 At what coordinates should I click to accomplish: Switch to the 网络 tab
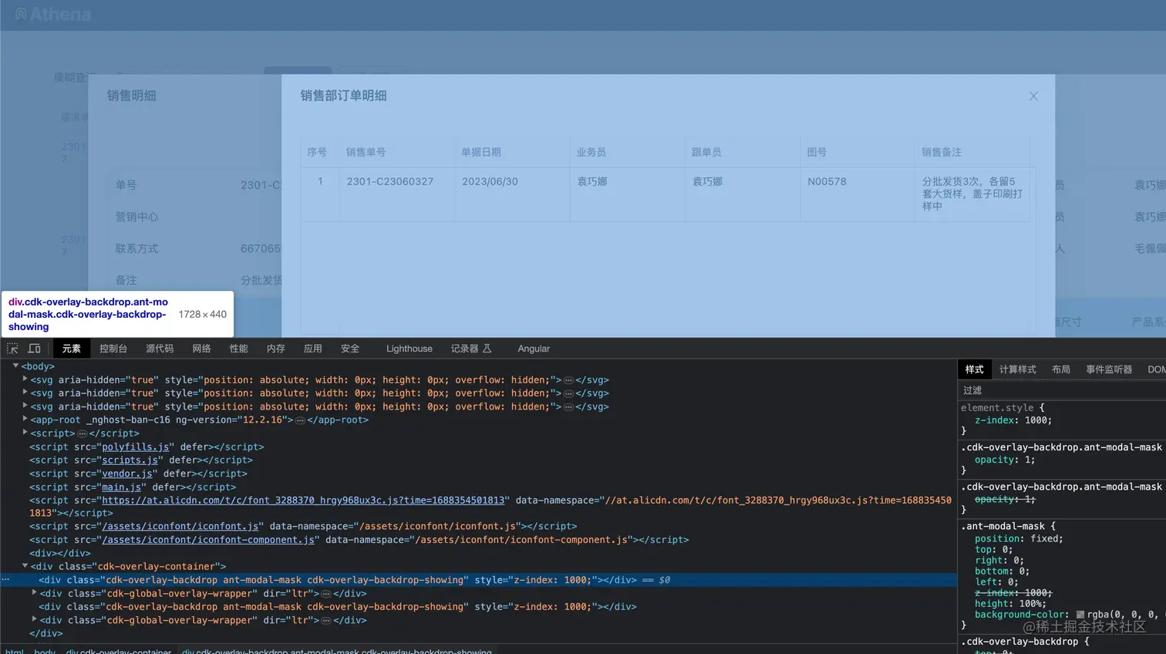pyautogui.click(x=201, y=349)
